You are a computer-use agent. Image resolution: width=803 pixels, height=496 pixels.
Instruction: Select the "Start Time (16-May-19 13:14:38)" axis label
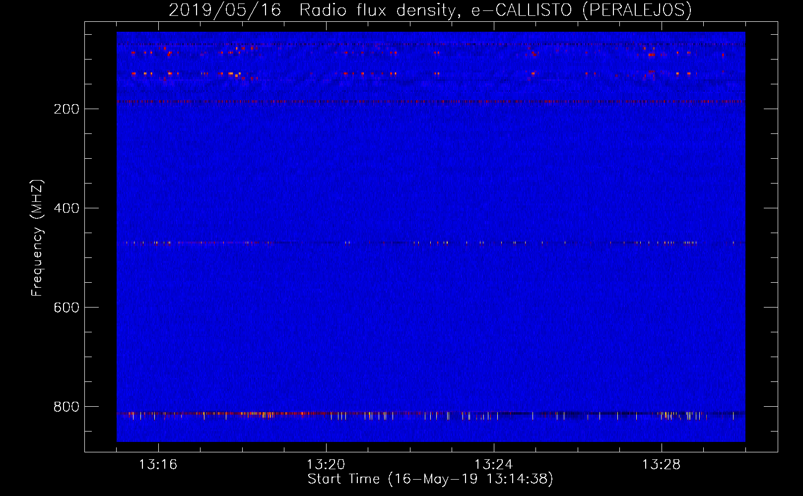(430, 479)
